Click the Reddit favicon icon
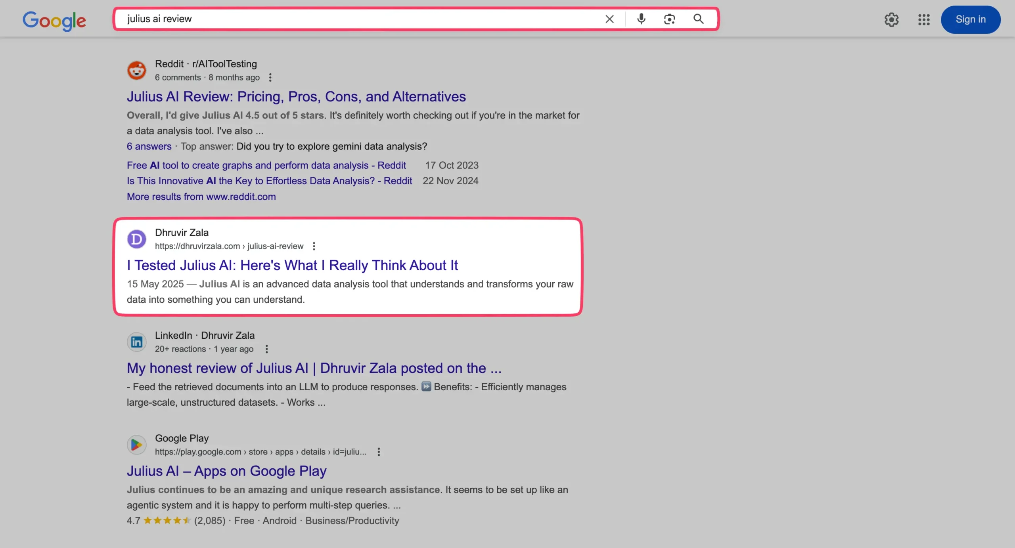 (136, 70)
